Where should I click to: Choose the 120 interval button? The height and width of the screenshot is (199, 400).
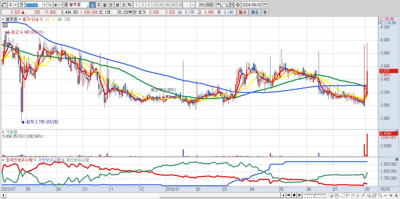[x=179, y=5]
